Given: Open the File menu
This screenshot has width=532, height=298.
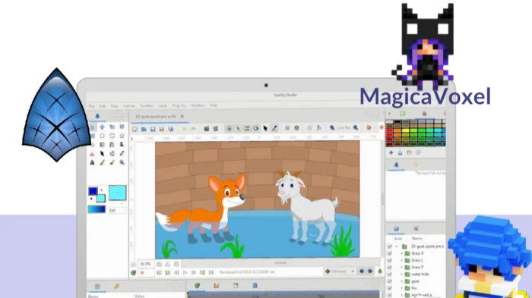Looking at the screenshot, I should tap(92, 106).
